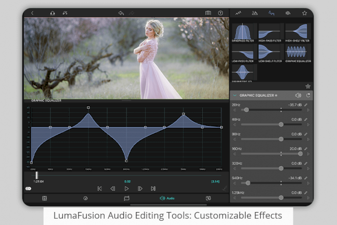Decrease 160Hz gain with left arrow
Viewport: 337px width, 225px height.
[x=235, y=154]
